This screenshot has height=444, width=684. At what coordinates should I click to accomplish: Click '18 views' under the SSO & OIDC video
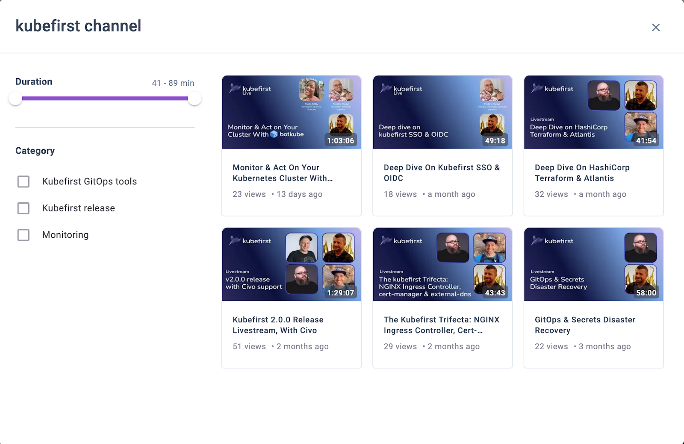pos(400,194)
